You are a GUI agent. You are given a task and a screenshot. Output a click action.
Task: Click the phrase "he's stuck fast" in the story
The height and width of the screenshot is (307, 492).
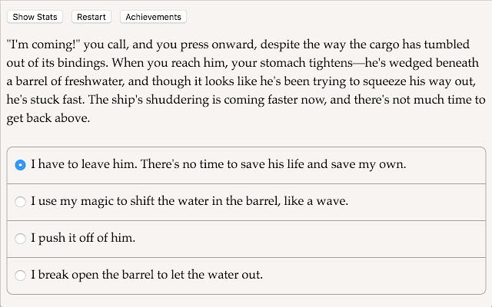[46, 100]
